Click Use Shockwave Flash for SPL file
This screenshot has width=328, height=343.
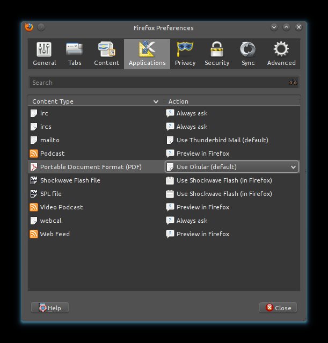pos(224,194)
